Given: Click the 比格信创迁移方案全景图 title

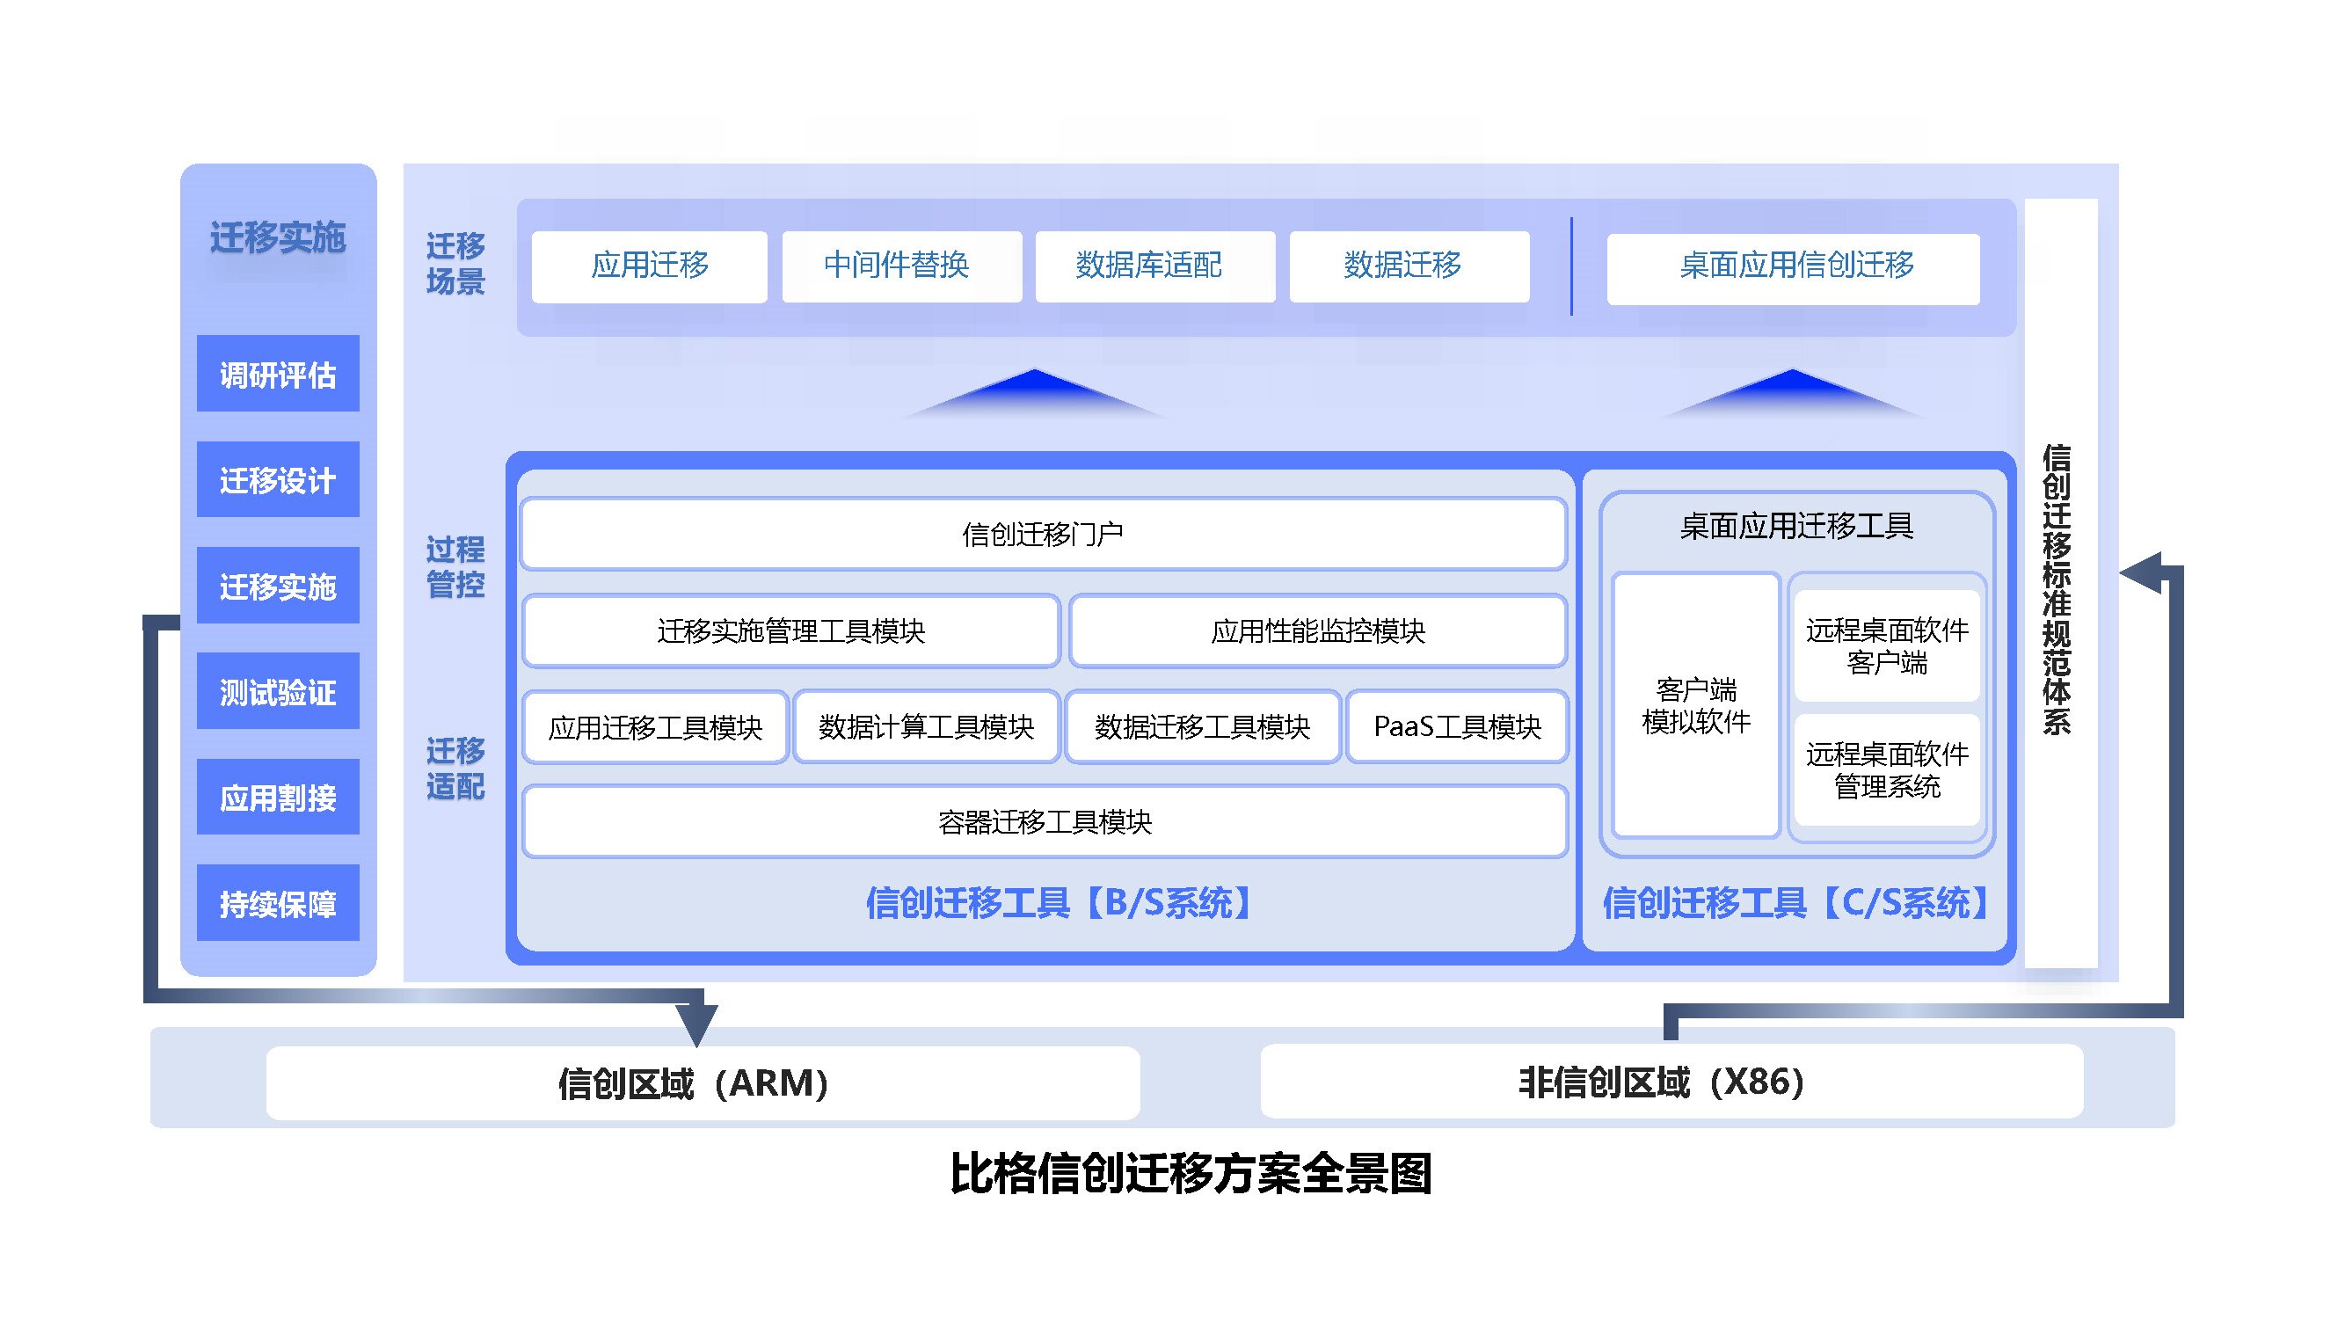Looking at the screenshot, I should (x=1191, y=1174).
